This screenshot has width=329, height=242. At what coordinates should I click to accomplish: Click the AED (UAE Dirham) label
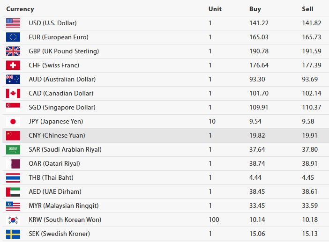55,191
